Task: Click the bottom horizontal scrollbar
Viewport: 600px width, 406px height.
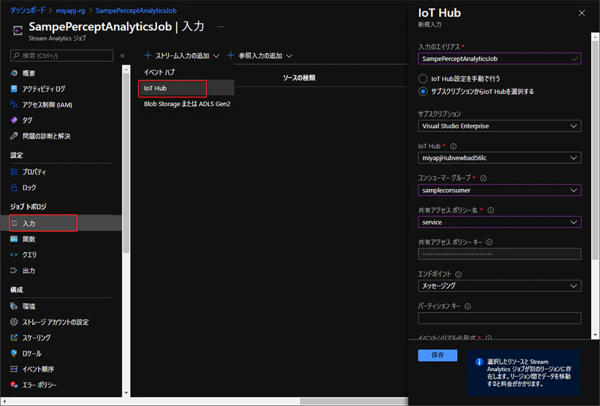Action: [354, 401]
